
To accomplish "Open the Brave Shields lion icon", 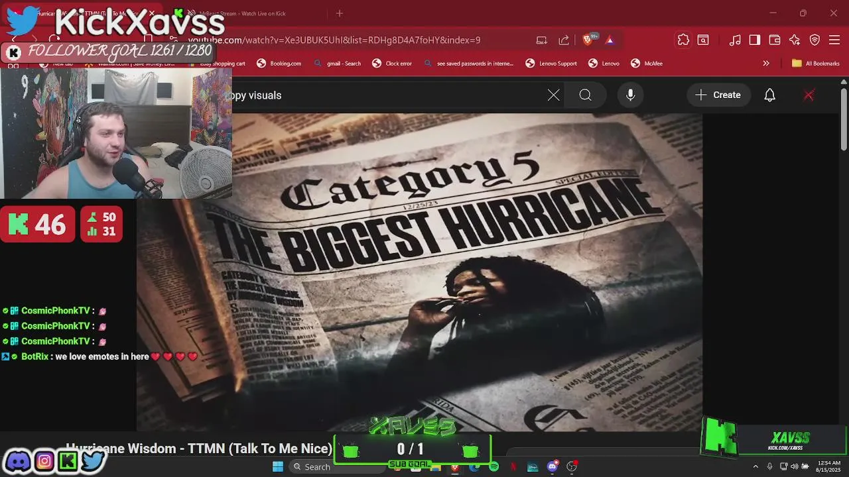I will (588, 40).
